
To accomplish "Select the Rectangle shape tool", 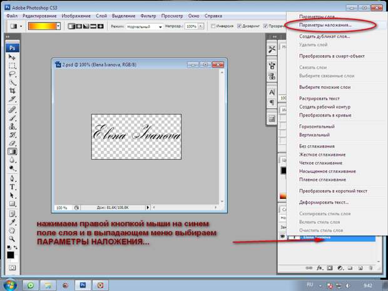I will click(x=12, y=204).
